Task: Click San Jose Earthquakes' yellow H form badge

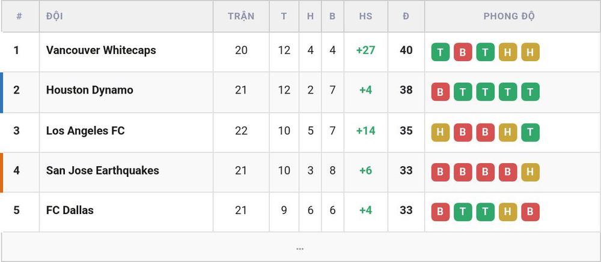Action: pyautogui.click(x=530, y=172)
